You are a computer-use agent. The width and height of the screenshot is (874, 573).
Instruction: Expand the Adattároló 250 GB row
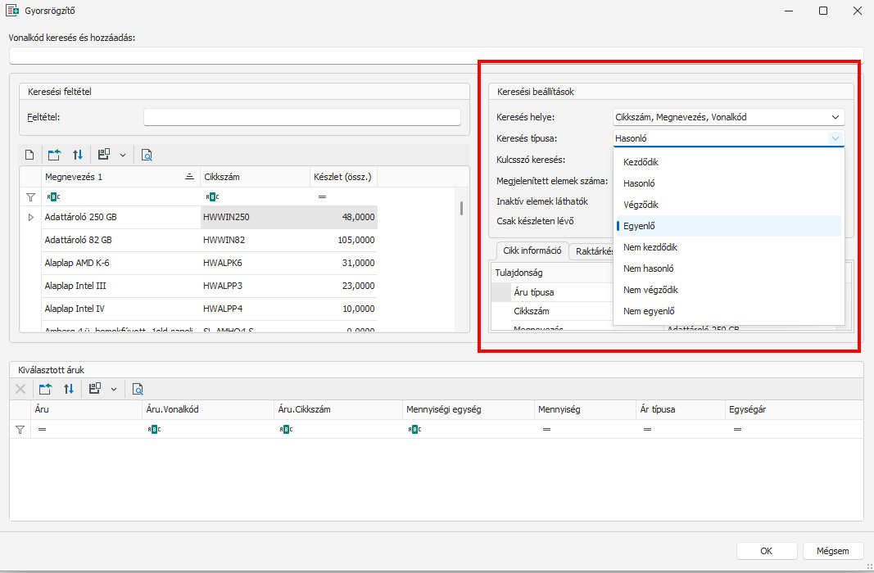[31, 218]
